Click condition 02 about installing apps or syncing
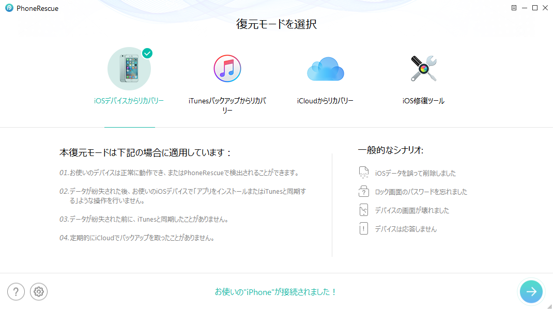The image size is (553, 310). (182, 196)
